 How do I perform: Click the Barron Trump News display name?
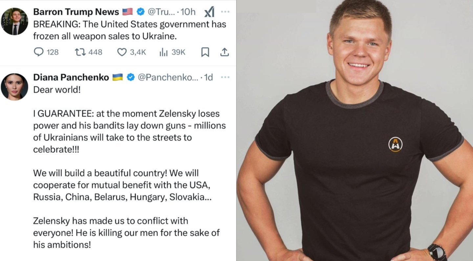coord(76,12)
